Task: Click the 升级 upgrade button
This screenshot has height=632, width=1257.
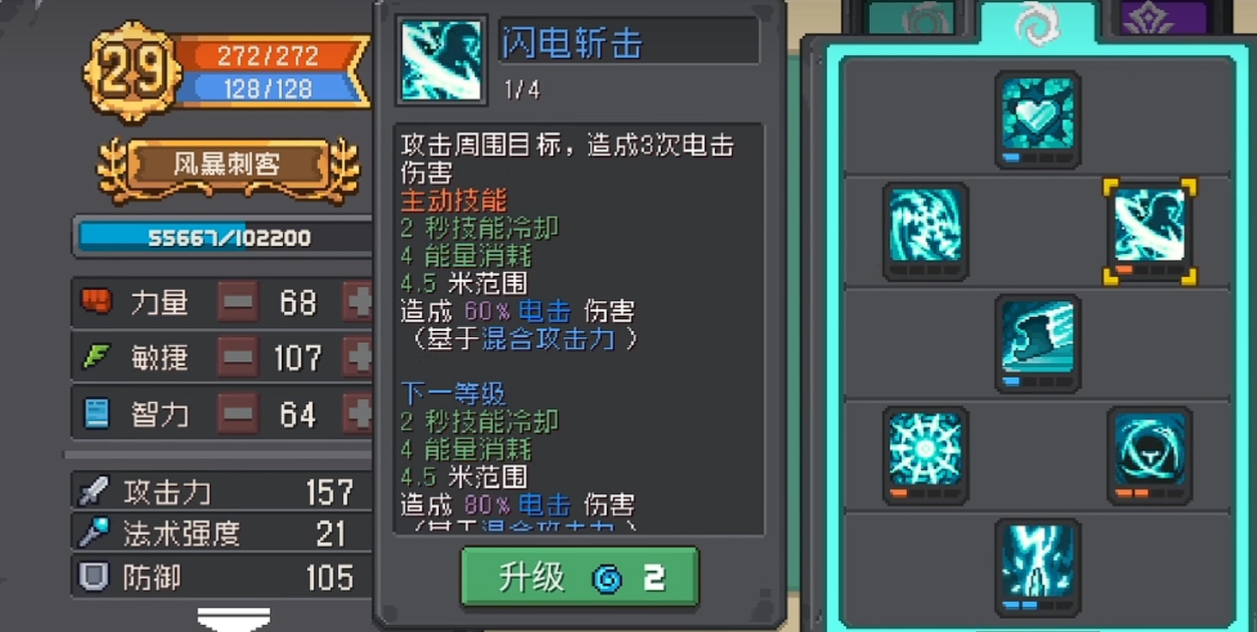Action: coord(580,578)
